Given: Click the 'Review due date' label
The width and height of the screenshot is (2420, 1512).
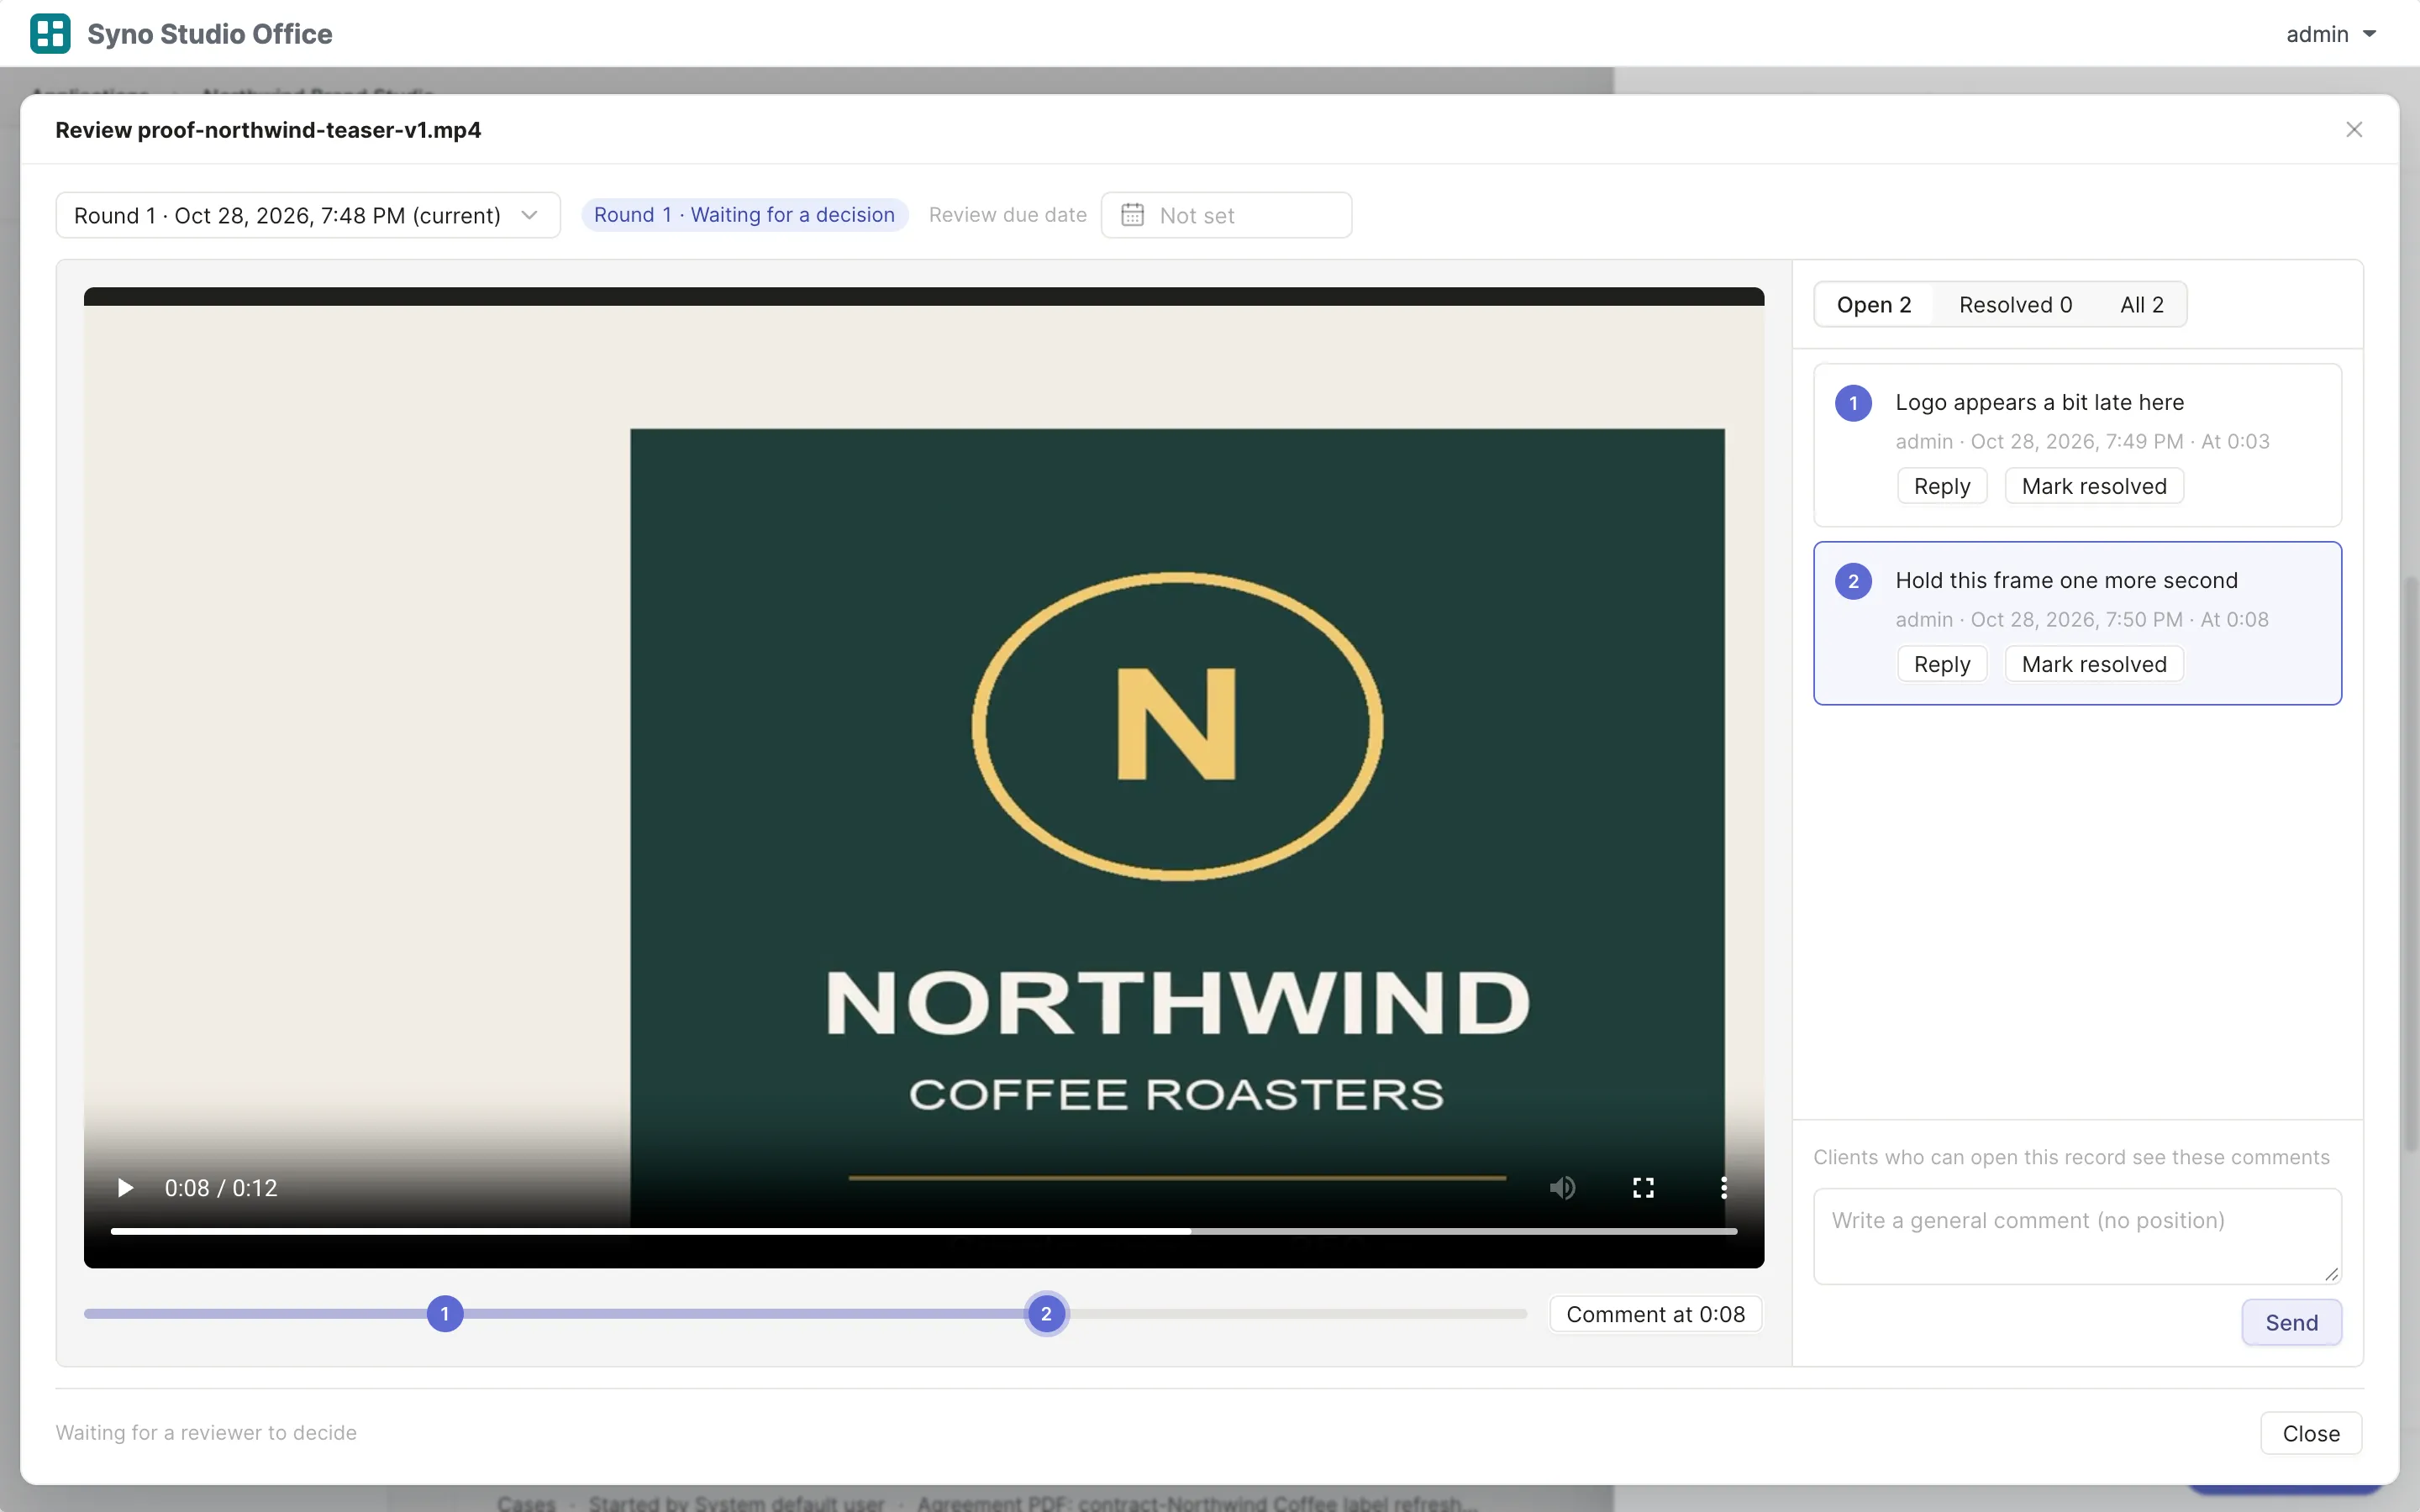Looking at the screenshot, I should point(1007,215).
